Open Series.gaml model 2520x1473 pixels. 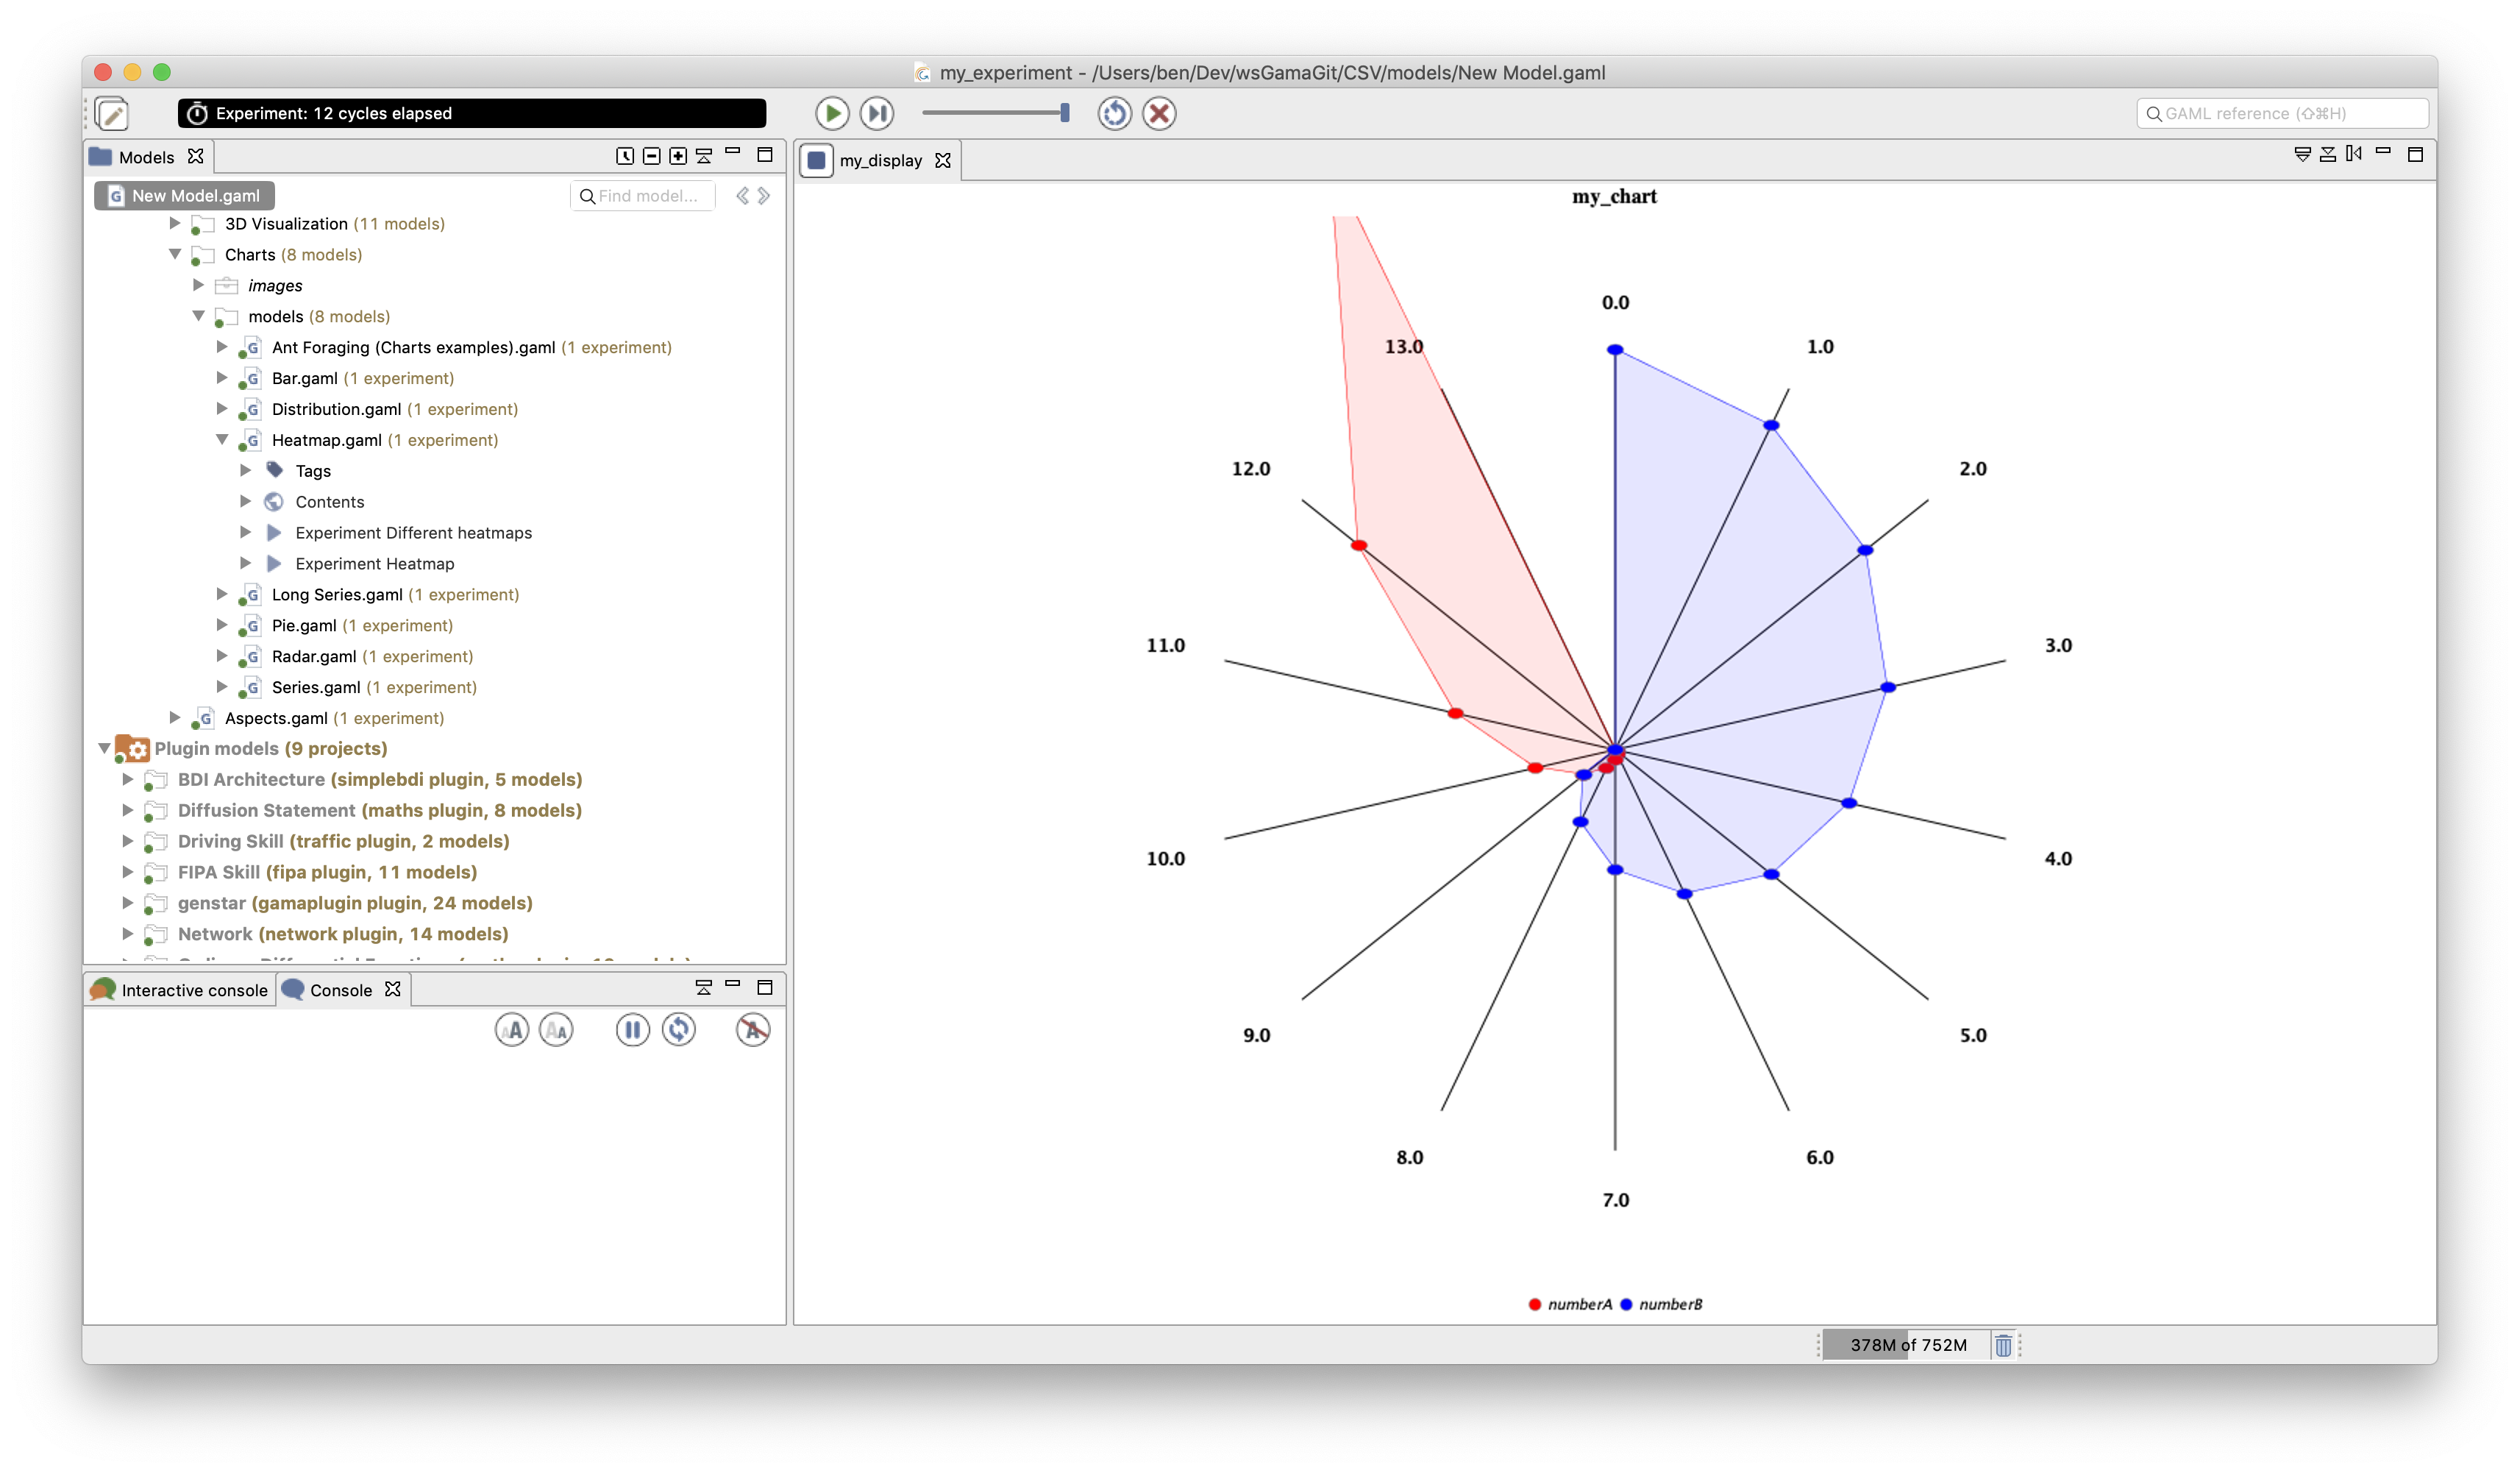coord(316,688)
